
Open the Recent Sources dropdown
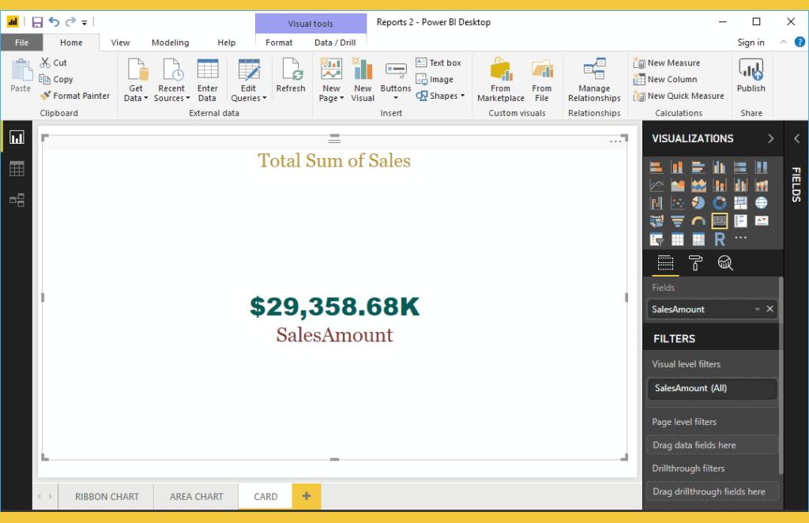(x=171, y=98)
